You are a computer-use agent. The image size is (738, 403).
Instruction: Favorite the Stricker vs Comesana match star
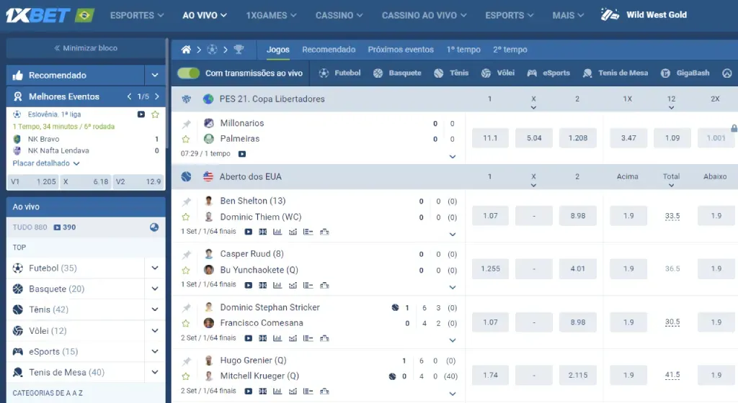pos(185,323)
